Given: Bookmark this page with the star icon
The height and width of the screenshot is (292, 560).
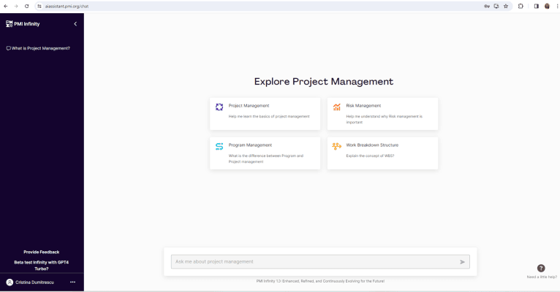Looking at the screenshot, I should [506, 6].
